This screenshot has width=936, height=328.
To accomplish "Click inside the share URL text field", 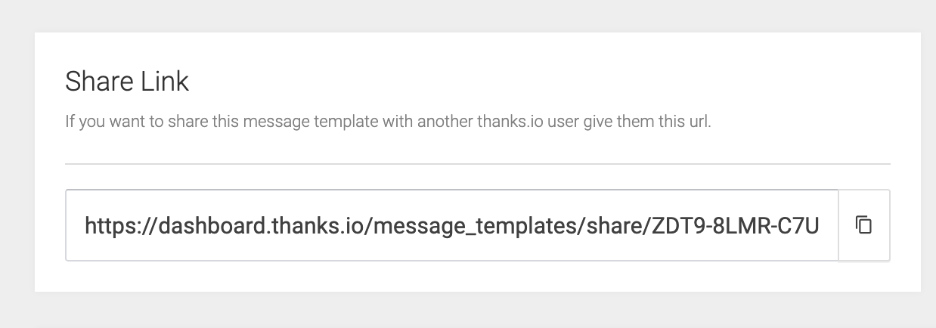I will [x=452, y=225].
